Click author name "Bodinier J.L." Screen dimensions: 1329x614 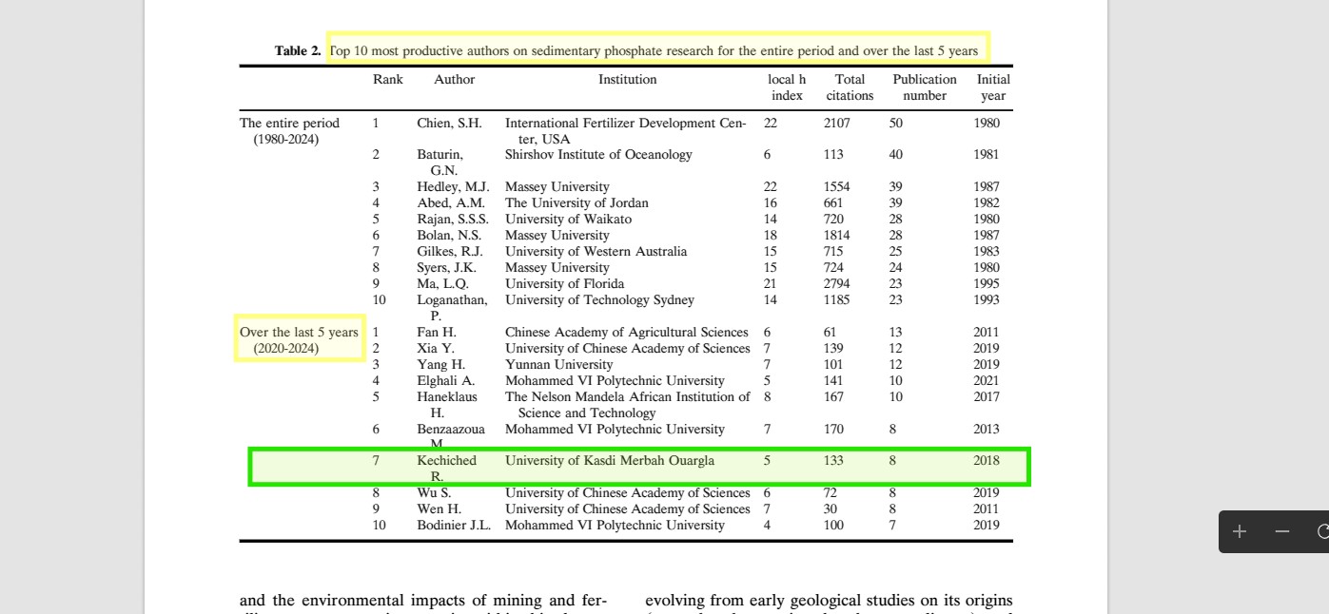453,526
